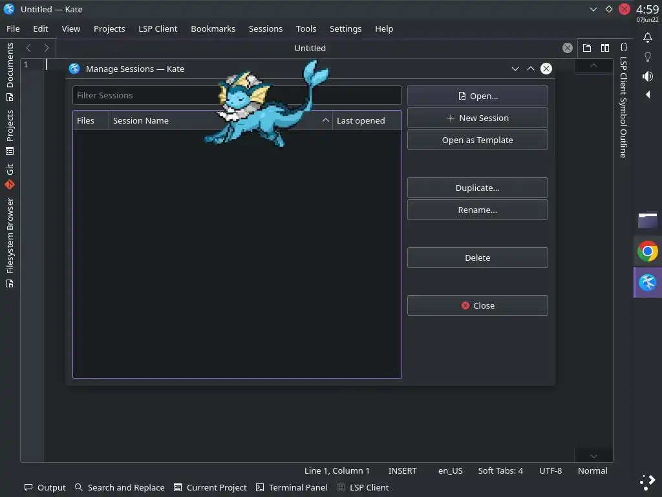Click the Open... button
This screenshot has width=662, height=497.
[x=478, y=96]
